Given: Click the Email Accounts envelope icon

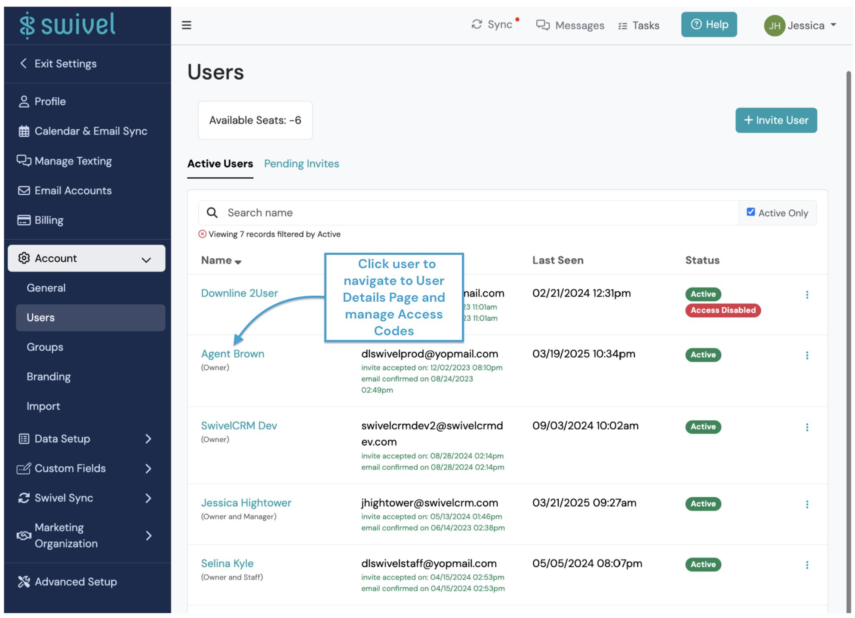Looking at the screenshot, I should 24,190.
